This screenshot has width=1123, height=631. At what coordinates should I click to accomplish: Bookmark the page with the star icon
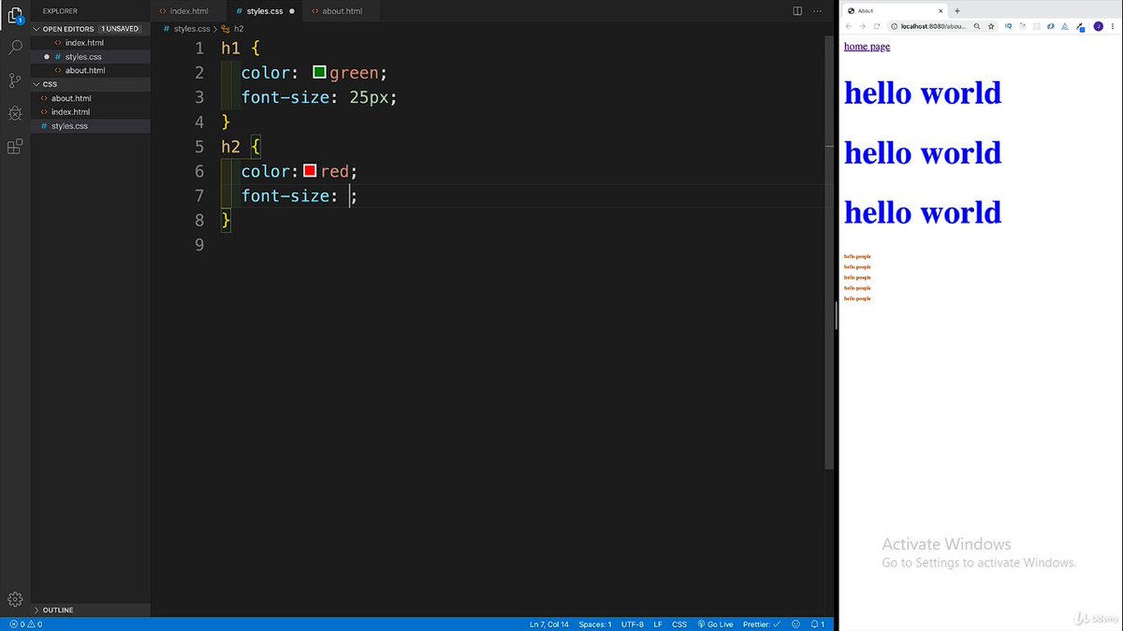(991, 26)
